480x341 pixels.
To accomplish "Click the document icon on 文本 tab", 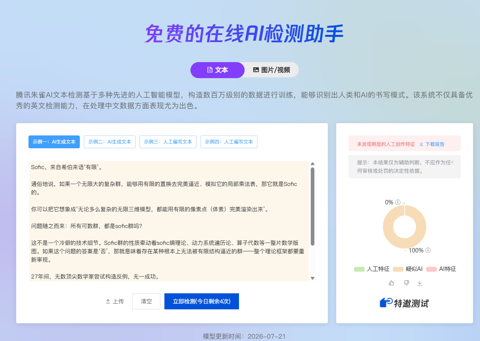I will click(210, 70).
